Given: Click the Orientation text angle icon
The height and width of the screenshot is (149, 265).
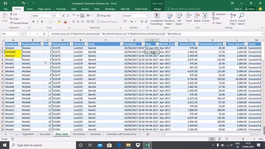Looking at the screenshot, I should click(x=88, y=16).
